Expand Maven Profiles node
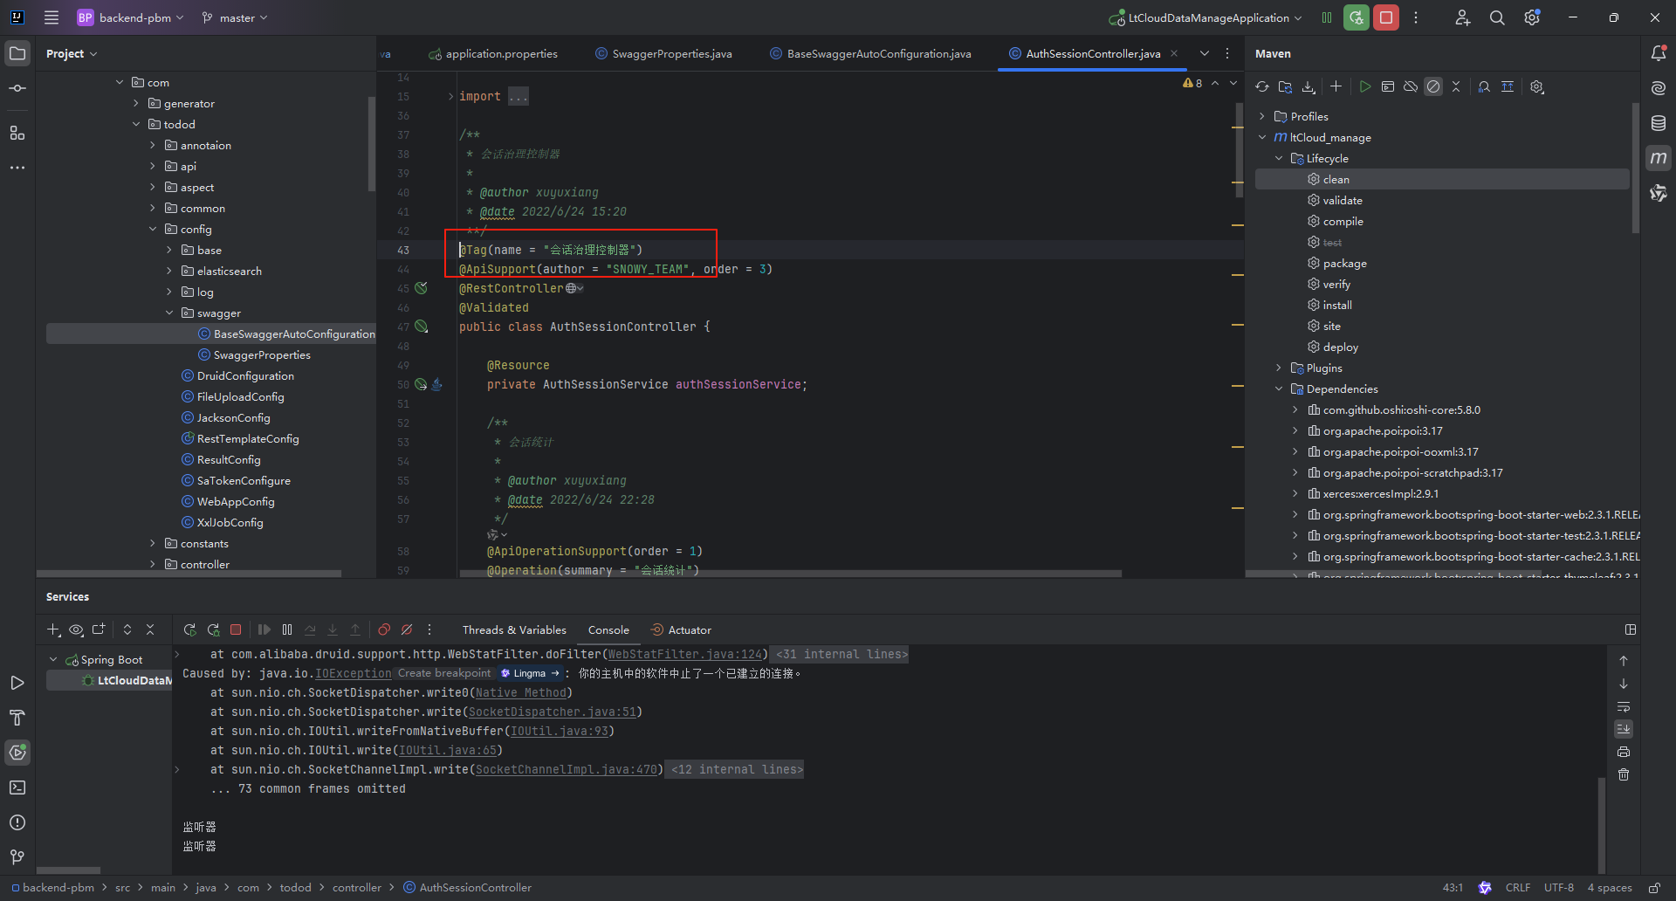The height and width of the screenshot is (901, 1676). click(1262, 116)
